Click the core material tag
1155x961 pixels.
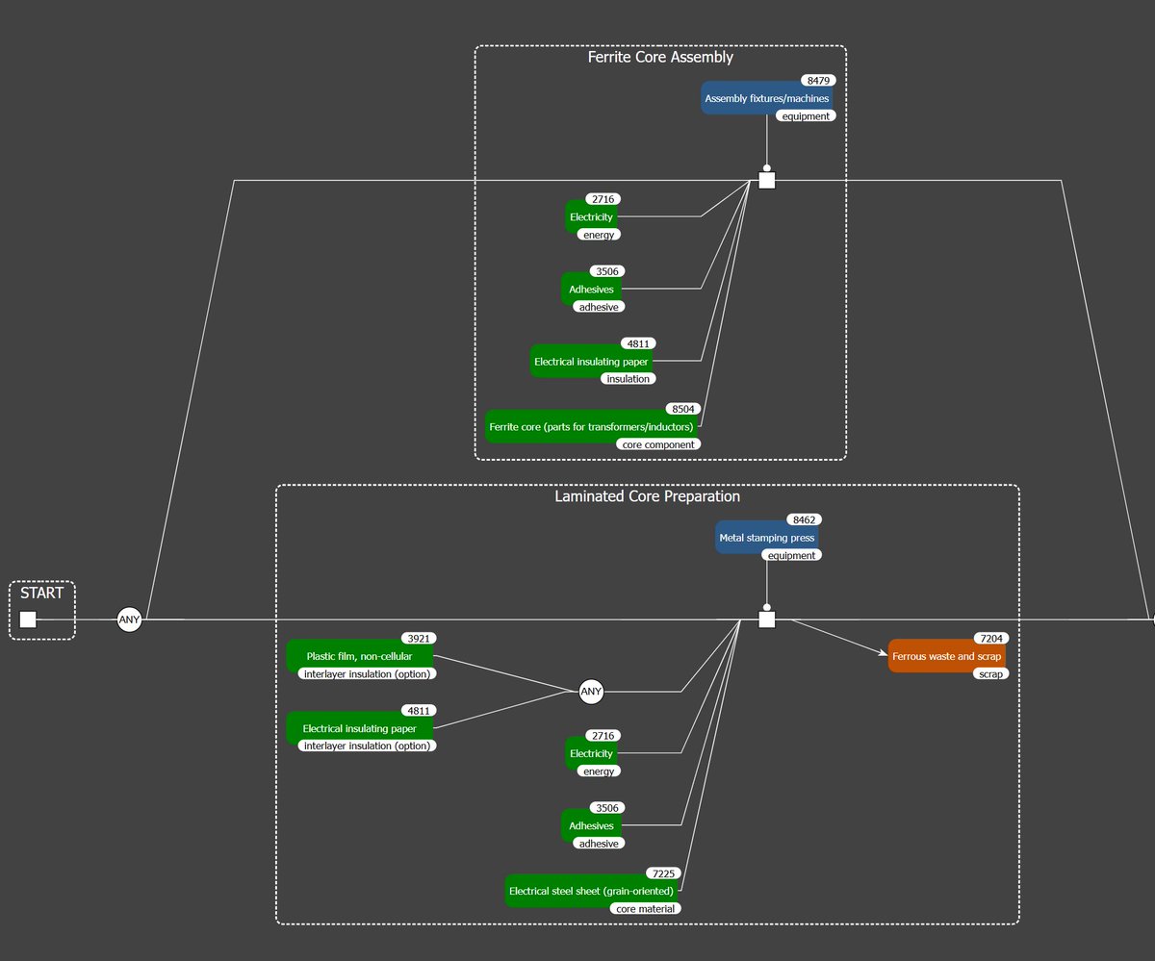[646, 909]
